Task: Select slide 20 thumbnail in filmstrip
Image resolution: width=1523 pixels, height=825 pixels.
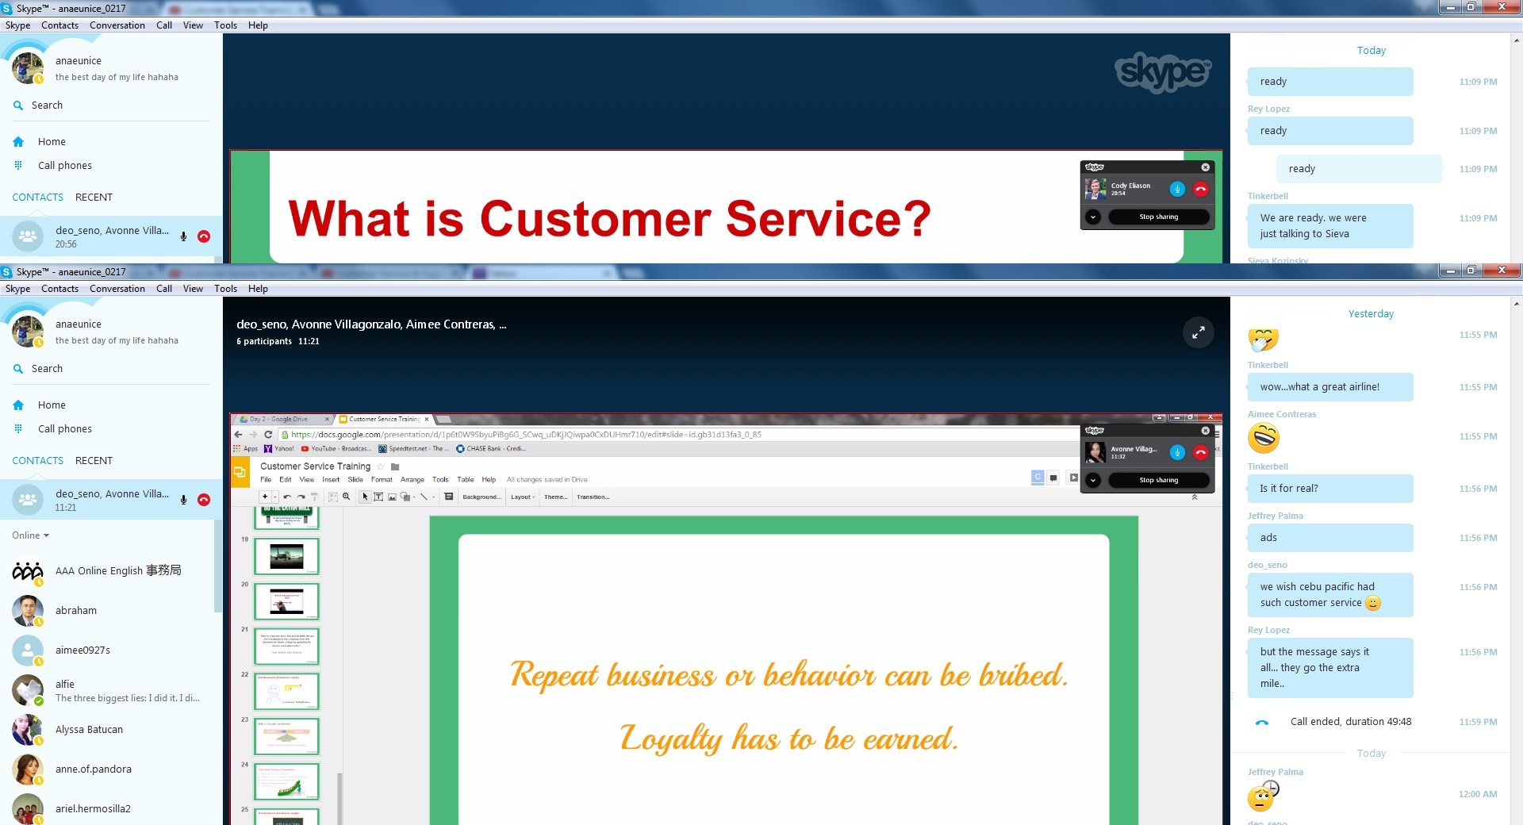Action: tap(286, 601)
